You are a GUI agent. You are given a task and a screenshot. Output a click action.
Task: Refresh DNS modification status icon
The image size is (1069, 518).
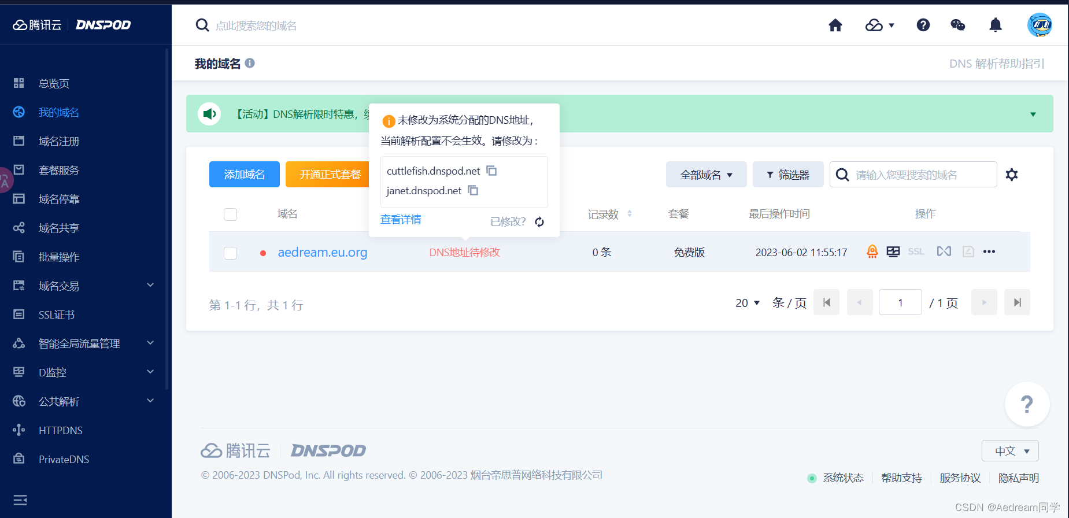pyautogui.click(x=539, y=222)
